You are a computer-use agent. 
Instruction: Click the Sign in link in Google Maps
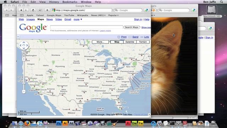pos(138,19)
